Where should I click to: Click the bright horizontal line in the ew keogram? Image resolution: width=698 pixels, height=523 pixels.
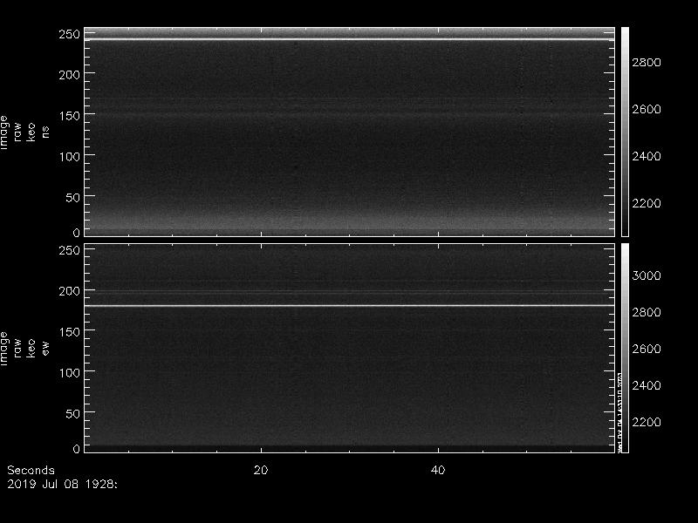tap(349, 305)
